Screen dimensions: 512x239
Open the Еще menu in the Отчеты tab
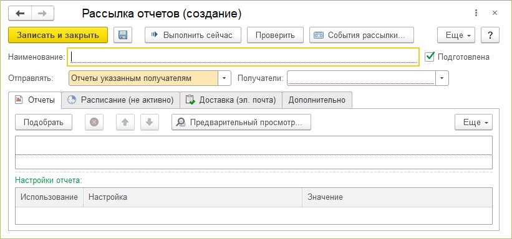(x=473, y=122)
